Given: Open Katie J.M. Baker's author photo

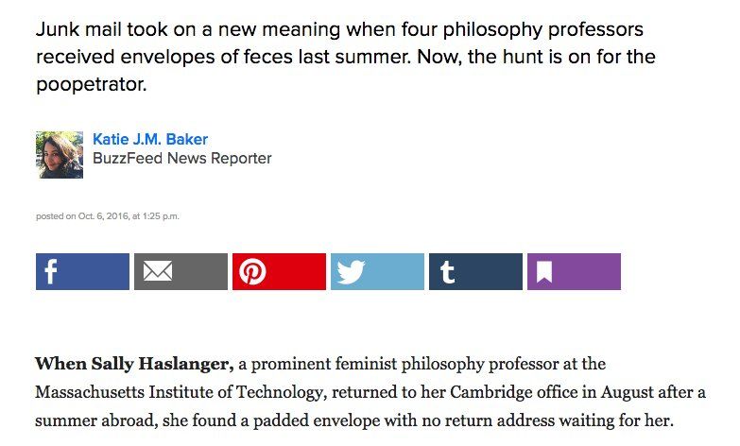Looking at the screenshot, I should [60, 154].
